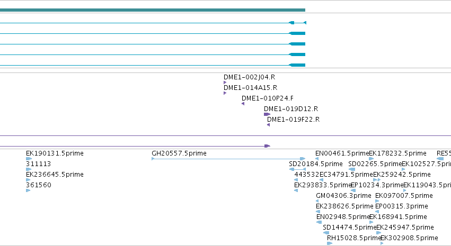
Task: Click the EN00461.5prime label
Action: click(x=342, y=153)
